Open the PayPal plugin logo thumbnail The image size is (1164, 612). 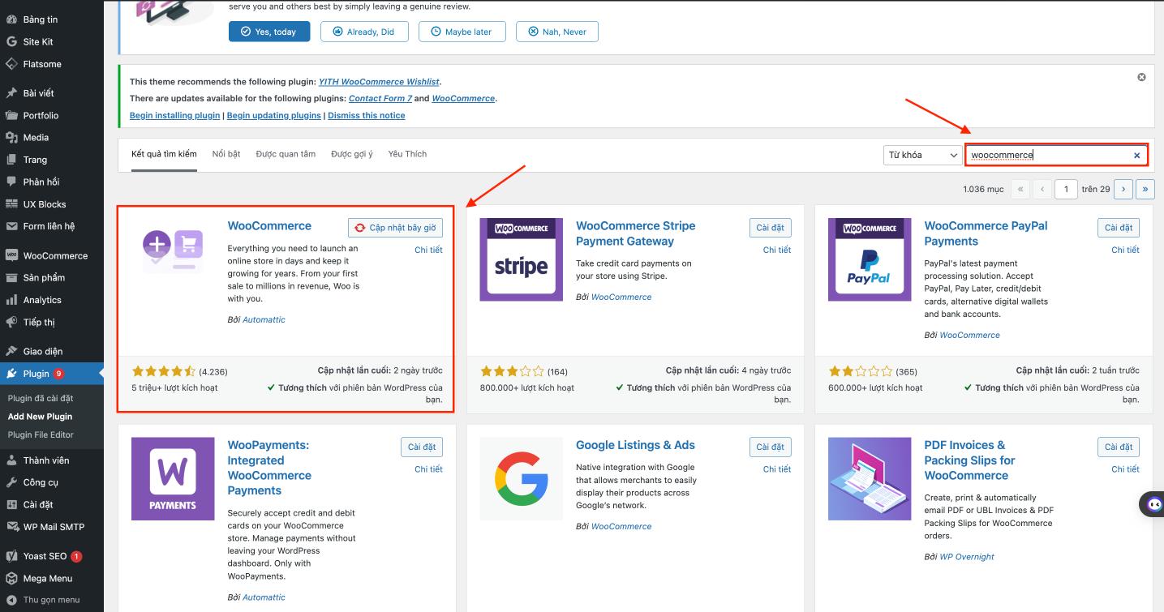869,259
